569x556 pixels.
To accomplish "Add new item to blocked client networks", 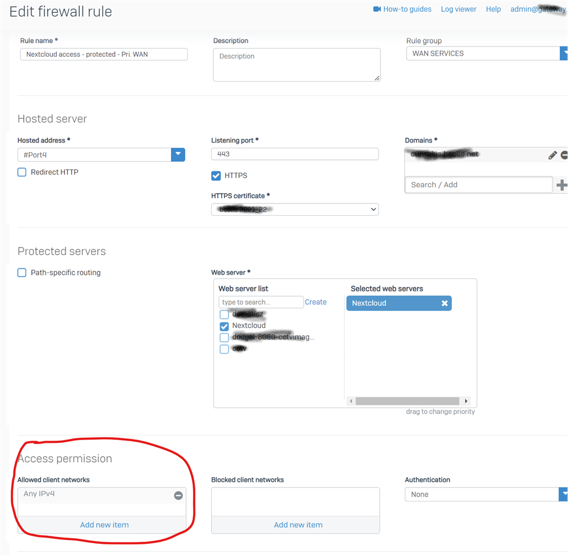I will click(298, 525).
